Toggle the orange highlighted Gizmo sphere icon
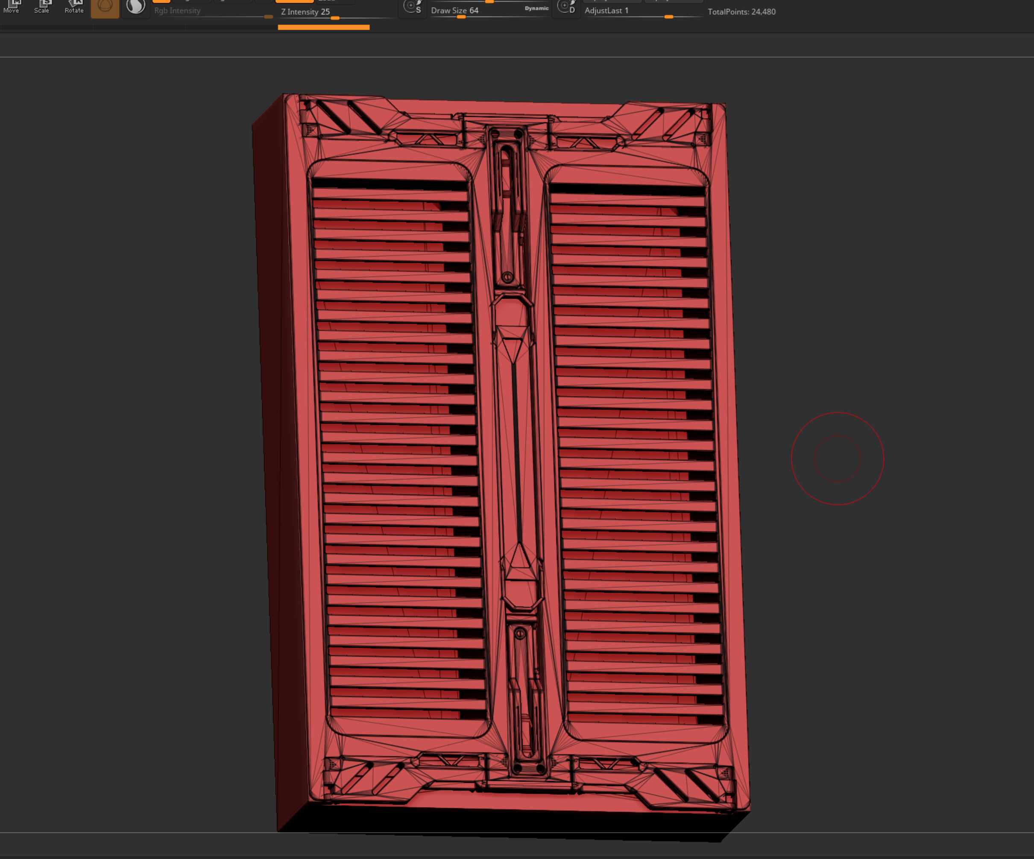This screenshot has width=1034, height=859. (x=105, y=7)
